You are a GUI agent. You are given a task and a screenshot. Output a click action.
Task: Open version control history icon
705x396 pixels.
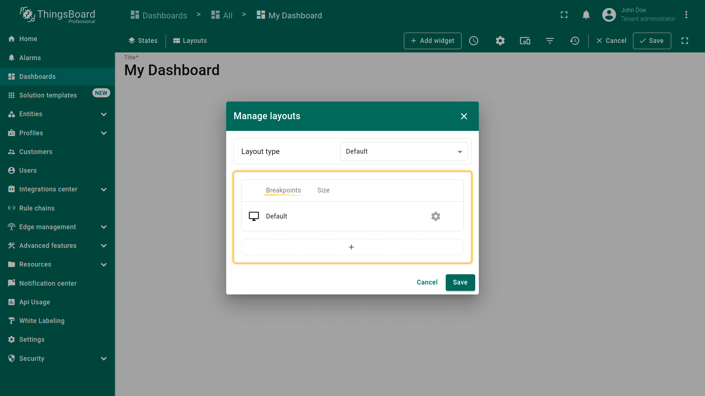click(x=575, y=41)
